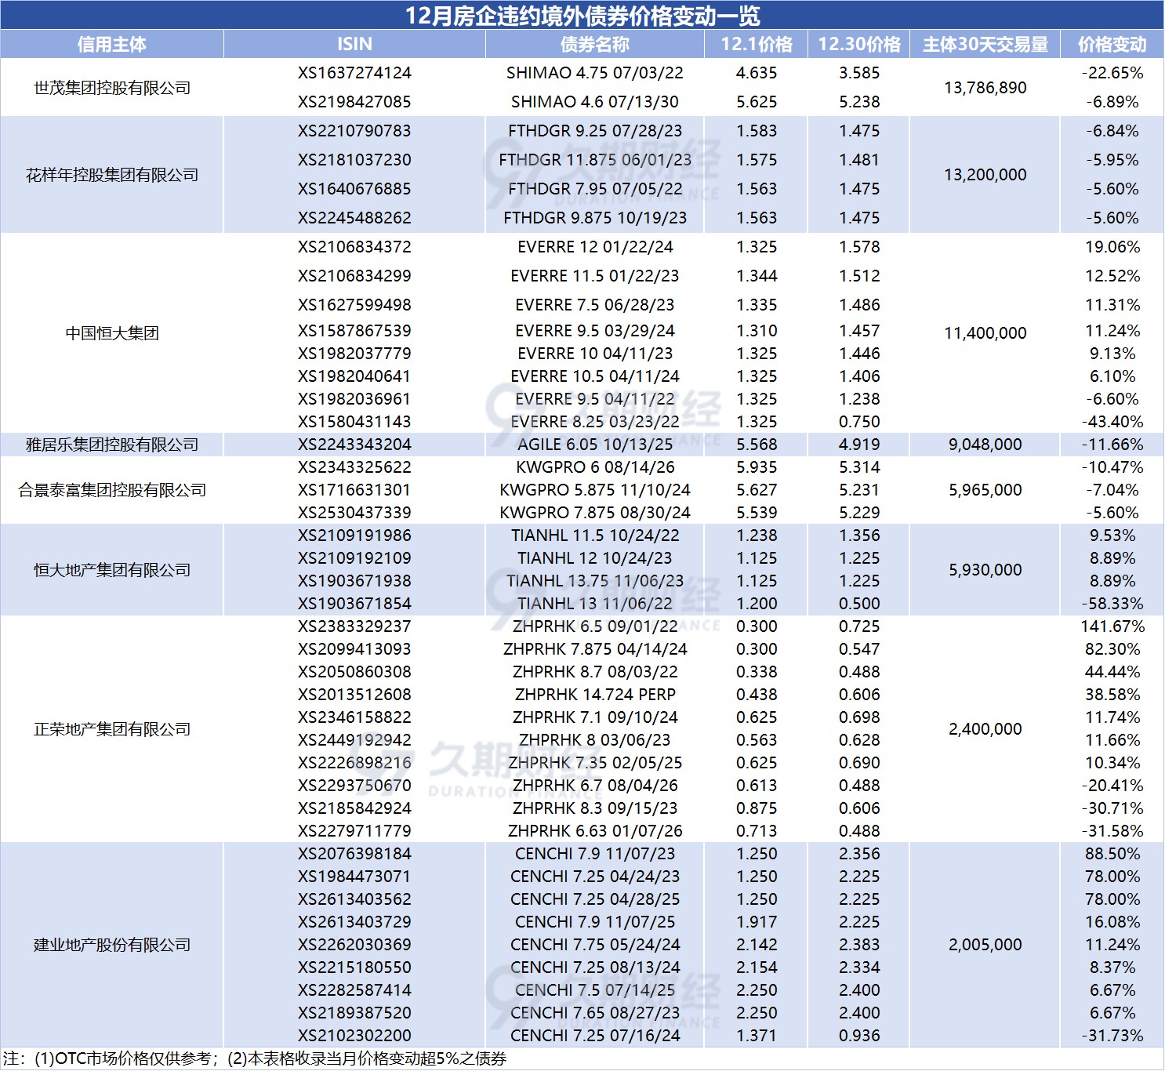Click the 信用主体 column header
This screenshot has height=1071, width=1165.
point(112,45)
